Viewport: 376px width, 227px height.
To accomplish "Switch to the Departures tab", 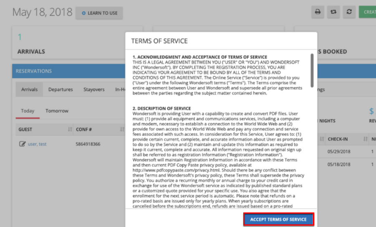I will pyautogui.click(x=61, y=89).
